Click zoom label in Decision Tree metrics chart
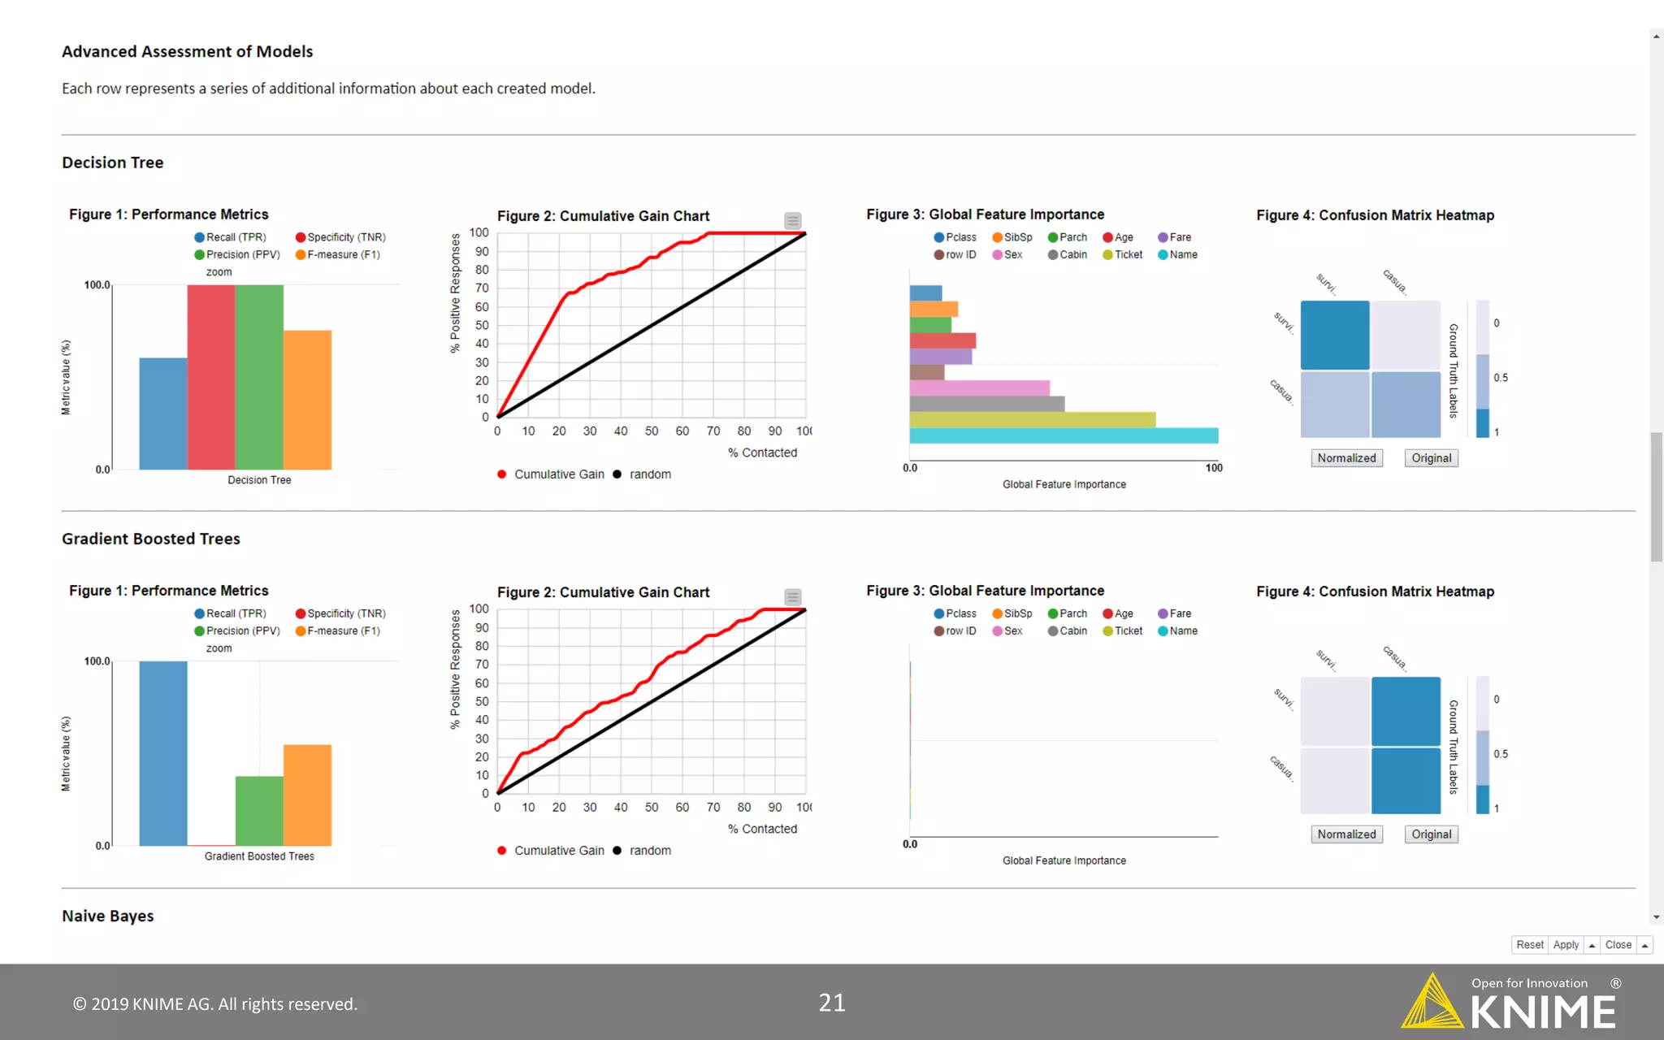1664x1040 pixels. 219,272
